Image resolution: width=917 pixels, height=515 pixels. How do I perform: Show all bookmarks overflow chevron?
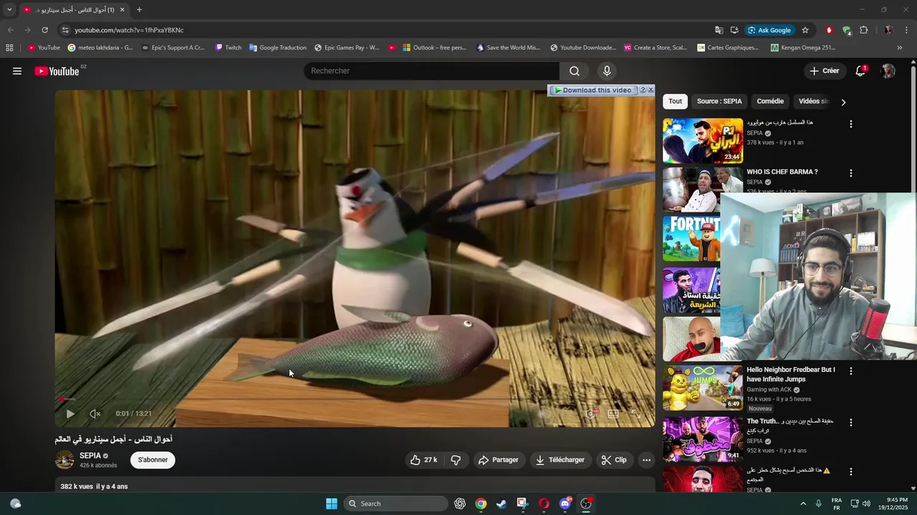click(x=900, y=48)
